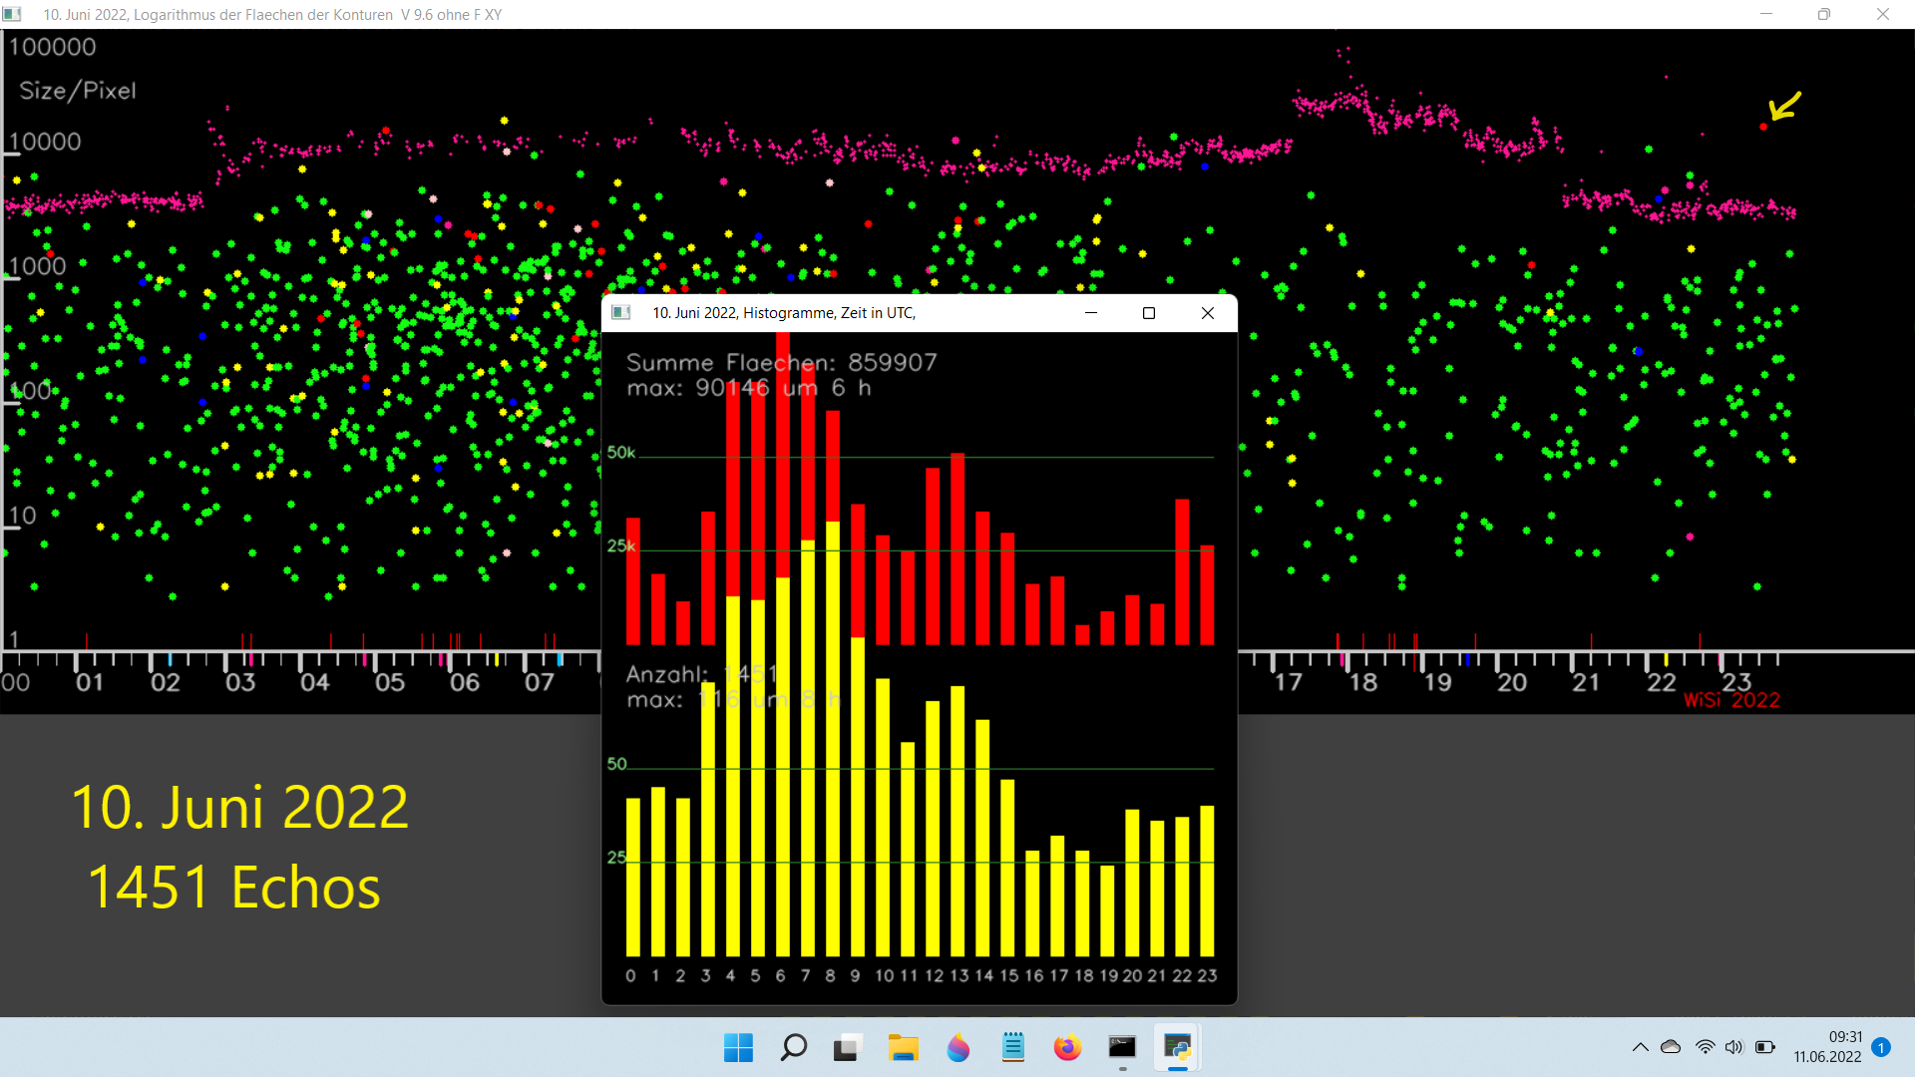This screenshot has height=1077, width=1915.
Task: Open the OneDrive cloud tray icon
Action: (x=1671, y=1047)
